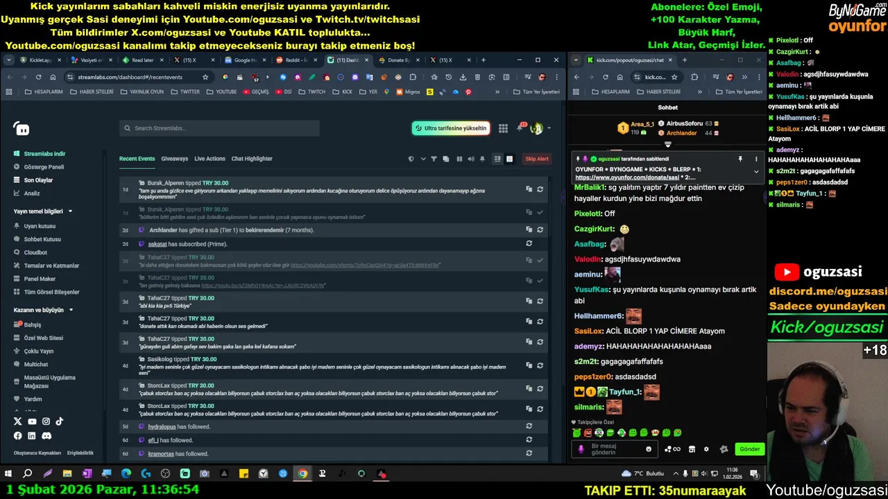888x499 pixels.
Task: Click the Skip Alert button
Action: (x=537, y=159)
